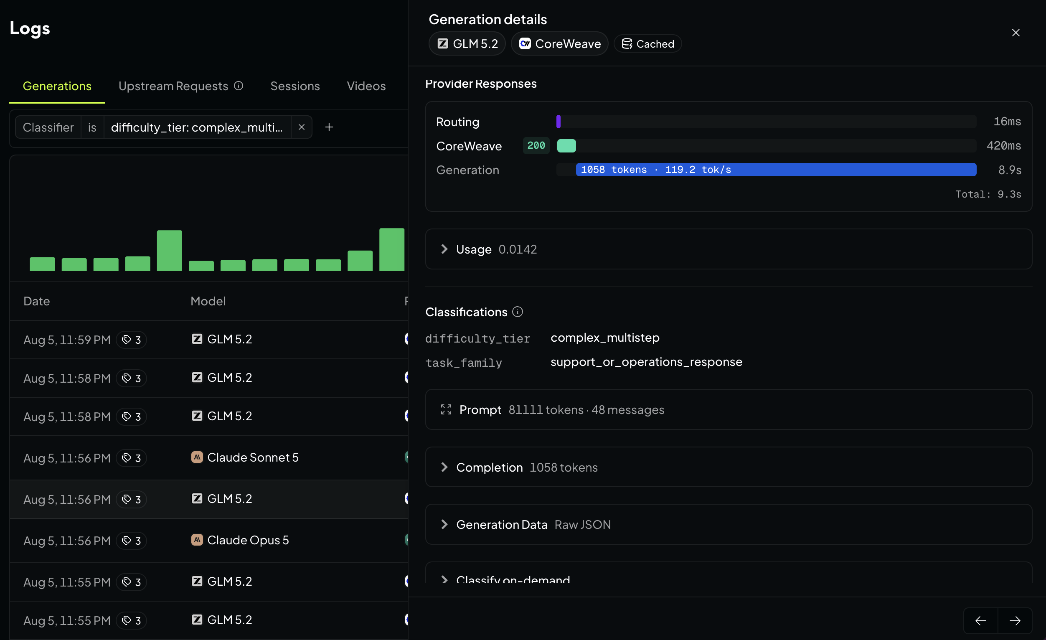This screenshot has width=1046, height=640.
Task: Click the 16ms routing time value
Action: (x=1007, y=122)
